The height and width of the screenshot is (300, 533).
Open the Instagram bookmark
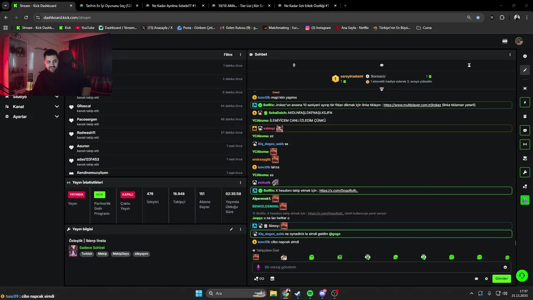click(x=318, y=27)
